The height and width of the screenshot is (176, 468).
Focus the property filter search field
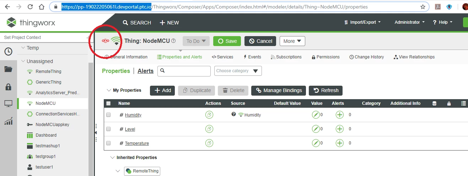(184, 71)
